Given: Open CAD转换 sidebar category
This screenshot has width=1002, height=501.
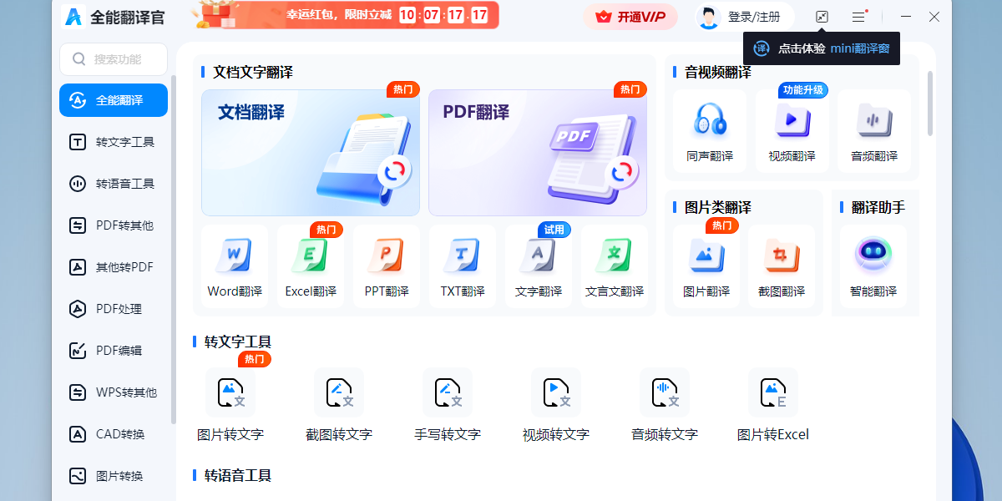Looking at the screenshot, I should pyautogui.click(x=114, y=434).
